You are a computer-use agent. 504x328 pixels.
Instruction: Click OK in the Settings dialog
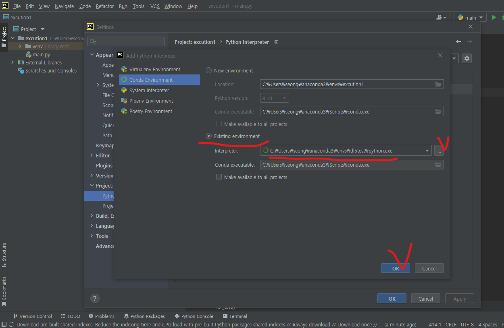[x=392, y=298]
